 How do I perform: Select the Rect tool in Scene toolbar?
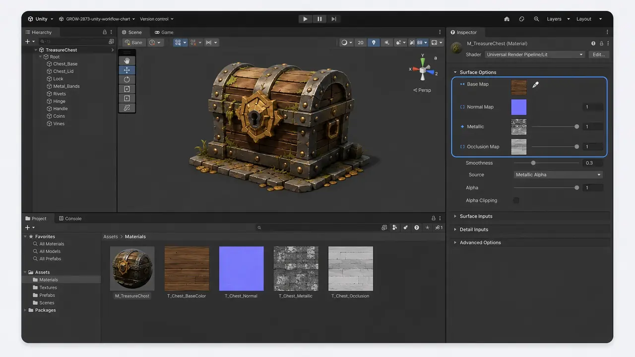click(127, 98)
